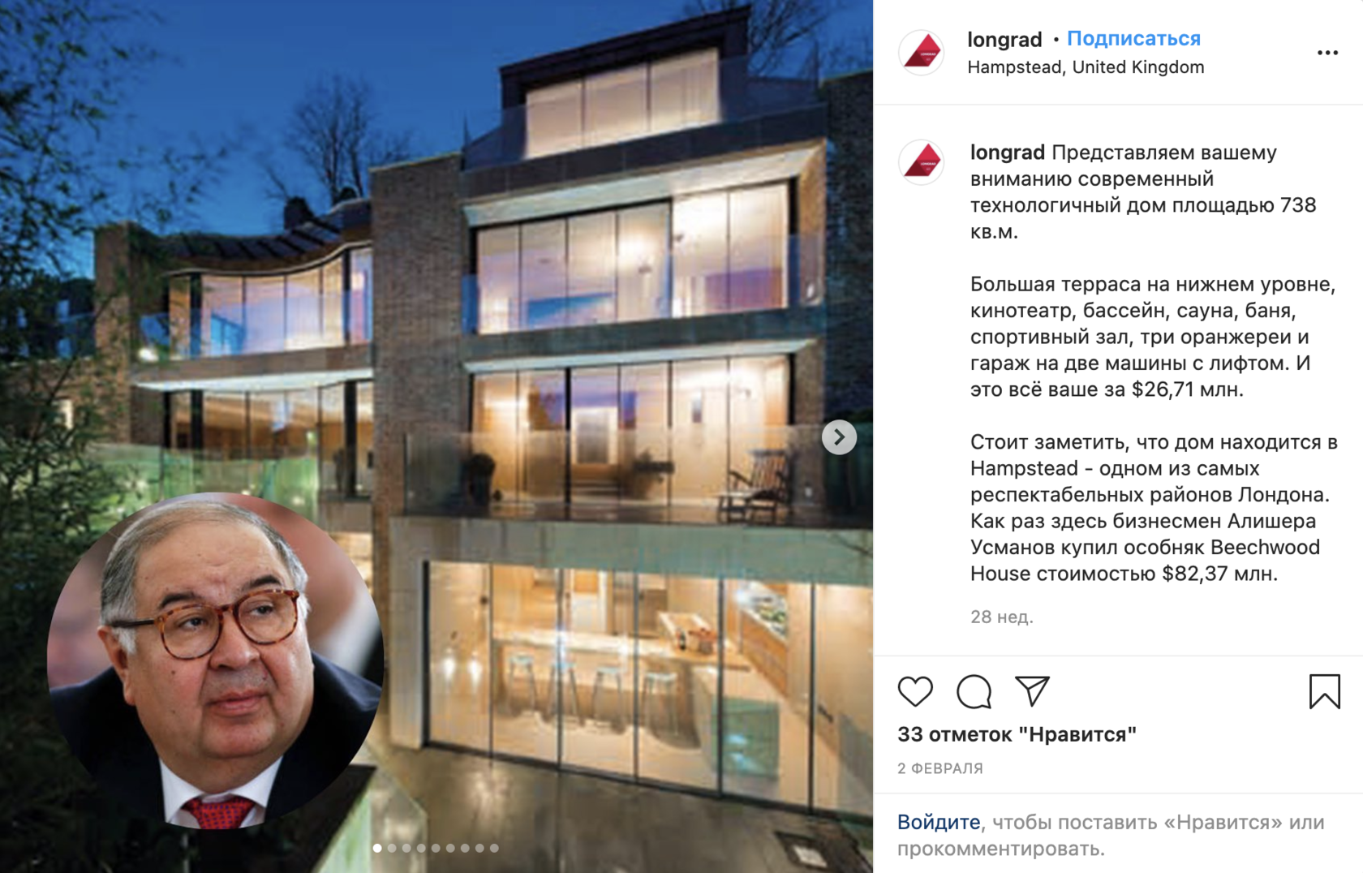Select the first carousel dot indicator
Viewport: 1363px width, 873px height.
[377, 848]
